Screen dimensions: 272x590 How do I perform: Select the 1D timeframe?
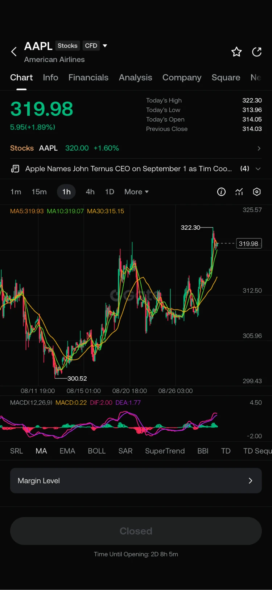click(110, 192)
